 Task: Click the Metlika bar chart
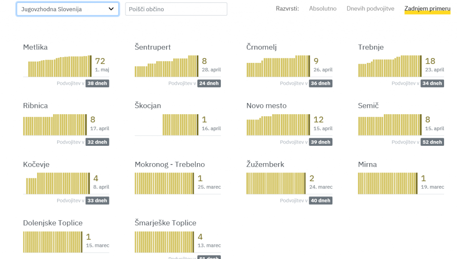(x=60, y=66)
